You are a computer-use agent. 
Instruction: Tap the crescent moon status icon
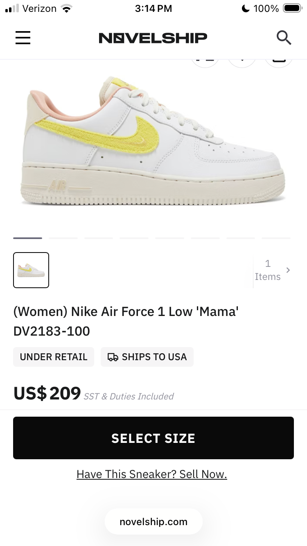246,9
